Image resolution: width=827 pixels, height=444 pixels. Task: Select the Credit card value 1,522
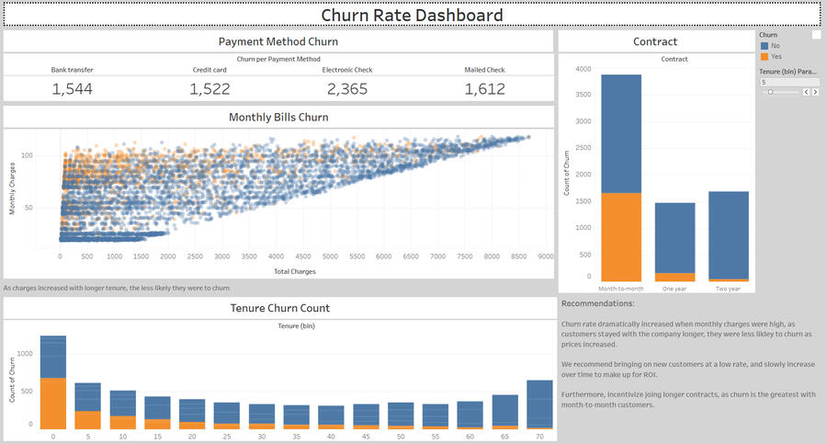210,88
